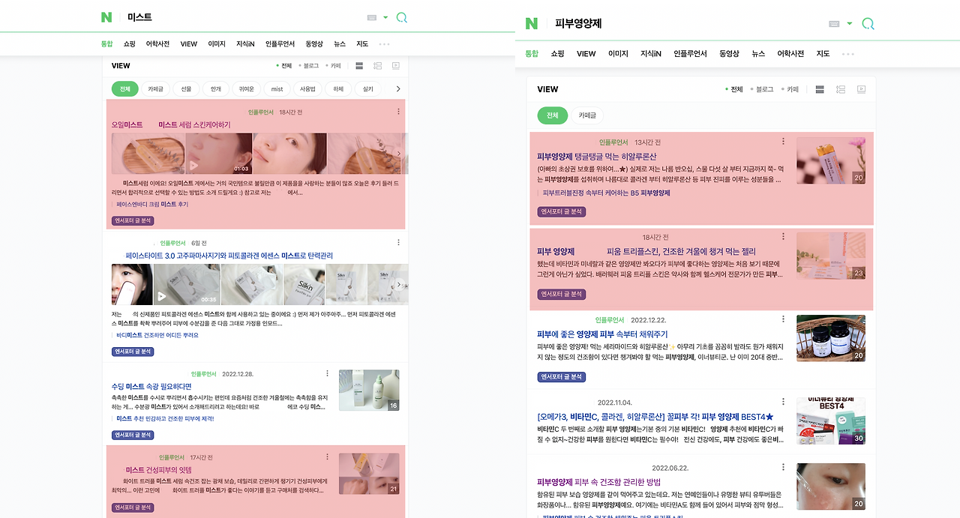Viewport: 960px width, 518px height.
Task: Expand more filter chips with the right arrow
Action: pos(398,88)
